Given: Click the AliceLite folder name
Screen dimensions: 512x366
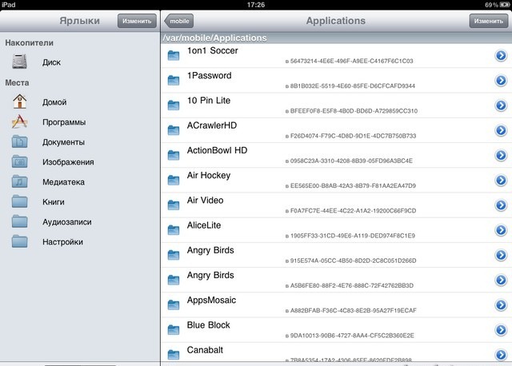Looking at the screenshot, I should (x=204, y=225).
